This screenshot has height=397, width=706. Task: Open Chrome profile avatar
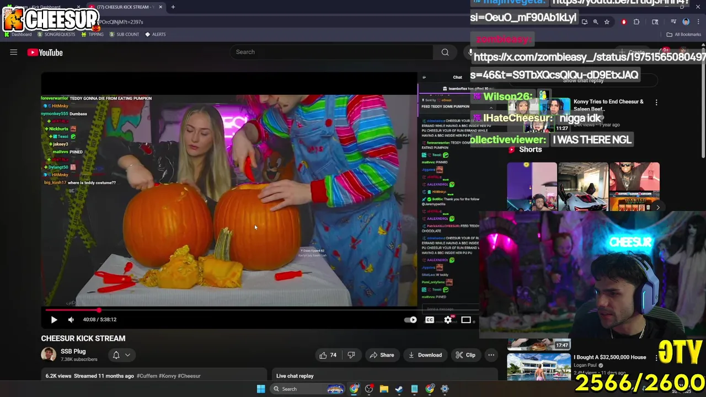click(x=686, y=22)
